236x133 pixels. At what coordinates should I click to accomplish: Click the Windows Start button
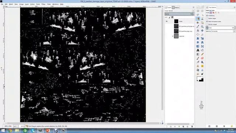point(3,130)
